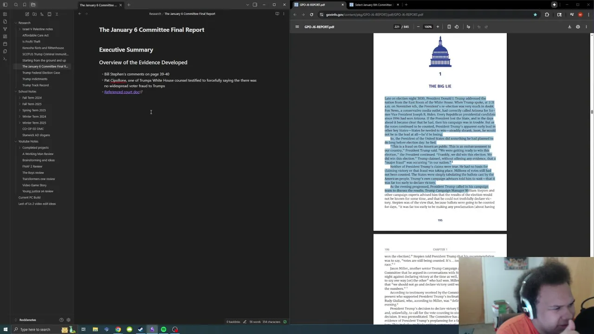Collapse the Youtube Notes folder
Image resolution: width=594 pixels, height=334 pixels.
coord(28,141)
